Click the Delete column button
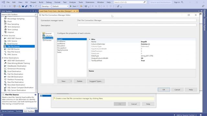The width and height of the screenshot is (207, 116). (x=80, y=81)
